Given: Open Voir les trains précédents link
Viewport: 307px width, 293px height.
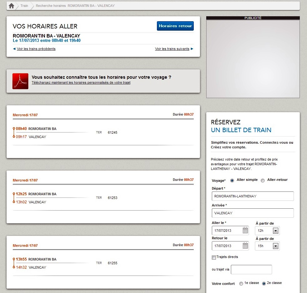Looking at the screenshot, I should [36, 49].
